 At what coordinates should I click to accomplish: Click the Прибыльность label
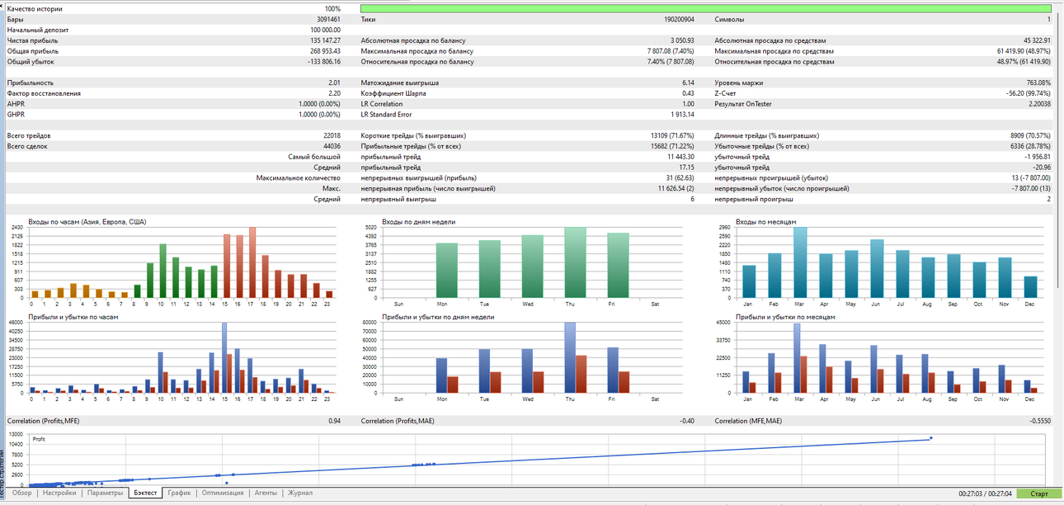pyautogui.click(x=31, y=83)
